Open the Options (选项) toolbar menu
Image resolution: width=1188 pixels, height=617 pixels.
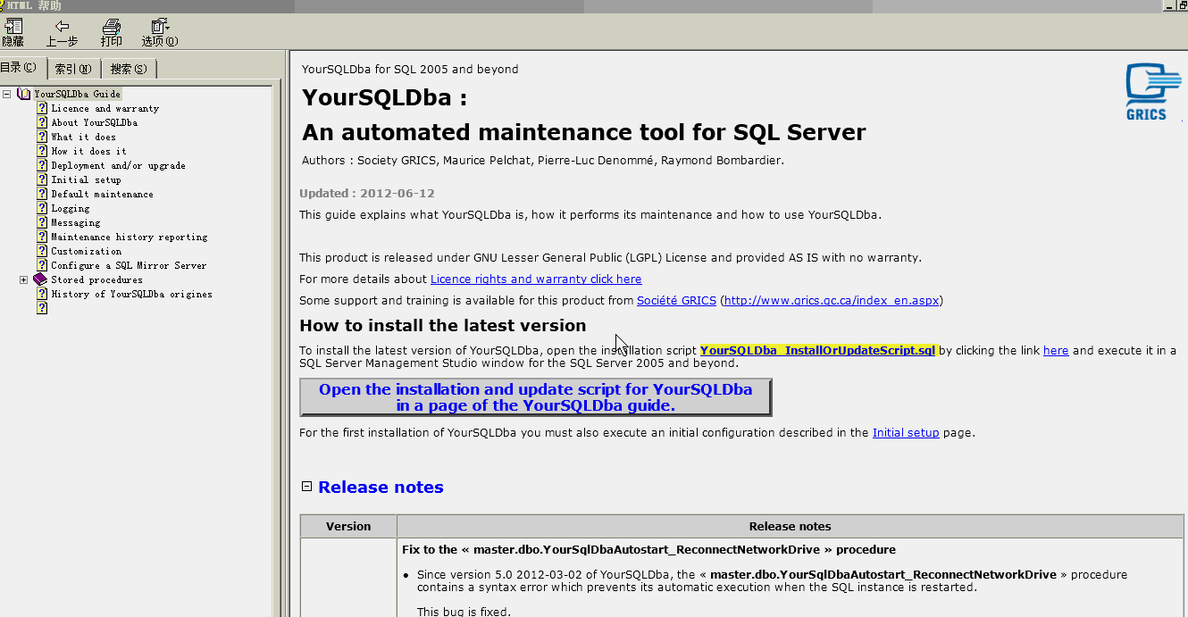tap(160, 33)
